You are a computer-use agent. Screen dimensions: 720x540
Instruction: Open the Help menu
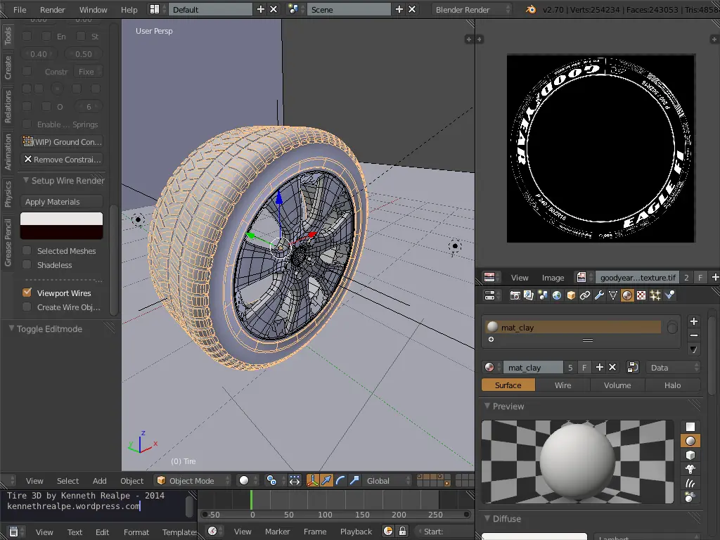coord(129,10)
